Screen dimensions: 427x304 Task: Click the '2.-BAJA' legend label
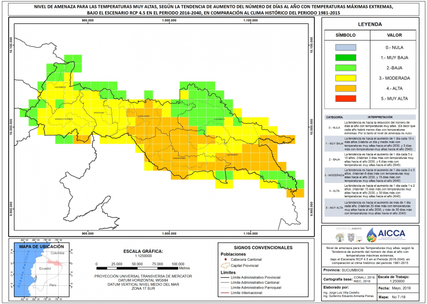coord(394,68)
